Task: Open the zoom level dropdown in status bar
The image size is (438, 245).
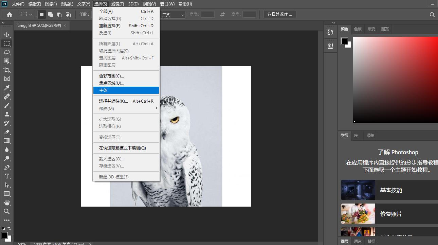Action: 22,244
